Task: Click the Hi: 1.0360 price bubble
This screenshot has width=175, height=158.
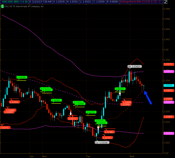Action: tap(135, 67)
